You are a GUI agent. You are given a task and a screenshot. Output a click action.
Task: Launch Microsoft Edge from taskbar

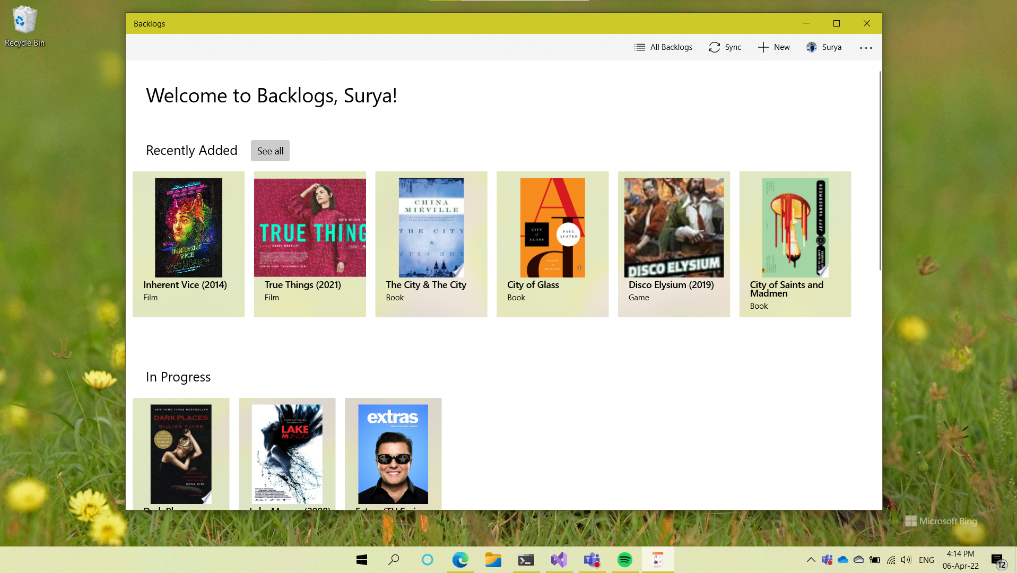pos(460,560)
